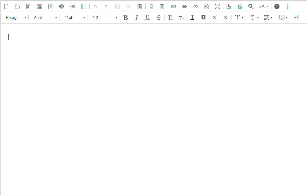Screen dimensions: 307x196
Task: Open the Arial font family dropdown
Action: click(x=45, y=18)
